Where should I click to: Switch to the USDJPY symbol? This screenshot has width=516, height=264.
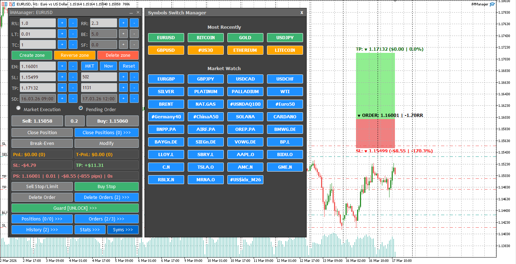pos(285,38)
